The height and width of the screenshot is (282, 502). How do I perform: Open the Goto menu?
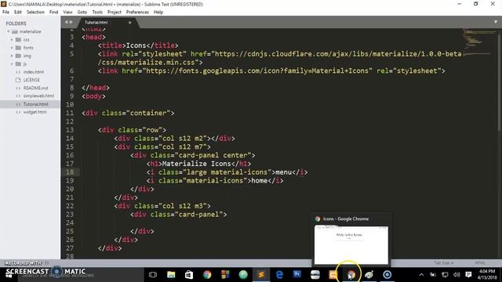(x=82, y=12)
